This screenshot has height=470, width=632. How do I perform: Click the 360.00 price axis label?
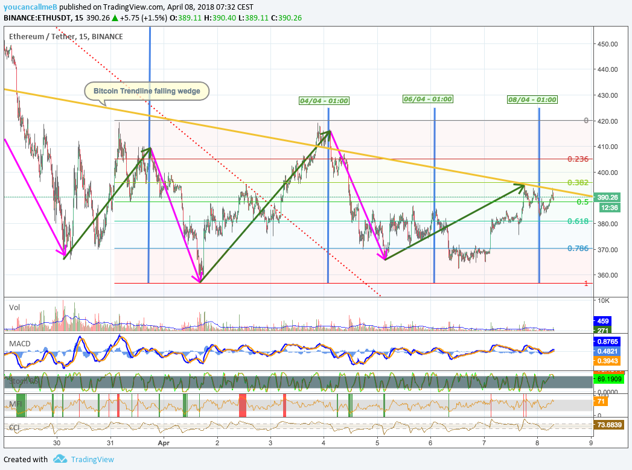(607, 276)
